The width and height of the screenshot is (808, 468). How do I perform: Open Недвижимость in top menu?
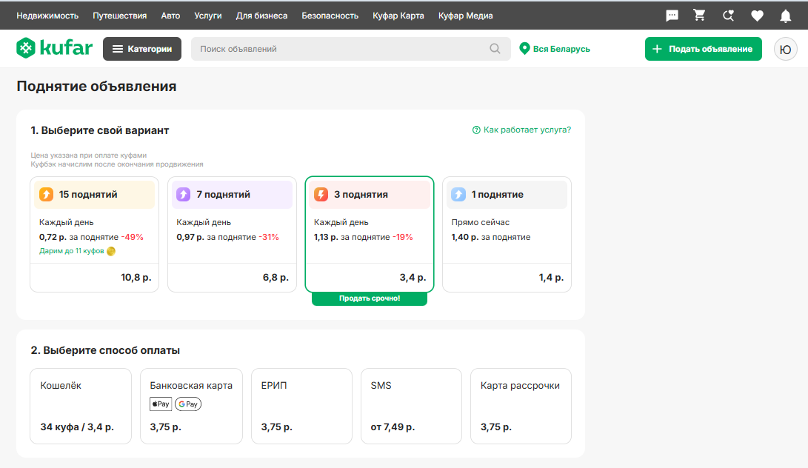(47, 16)
